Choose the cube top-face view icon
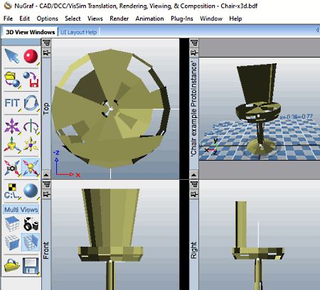 point(12,224)
